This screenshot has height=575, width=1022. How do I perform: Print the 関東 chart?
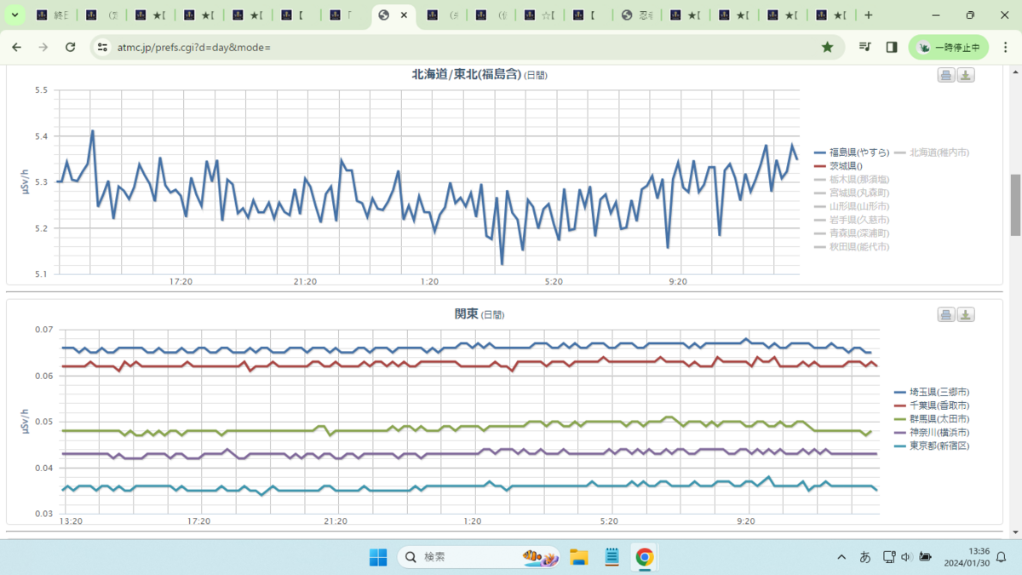tap(945, 315)
